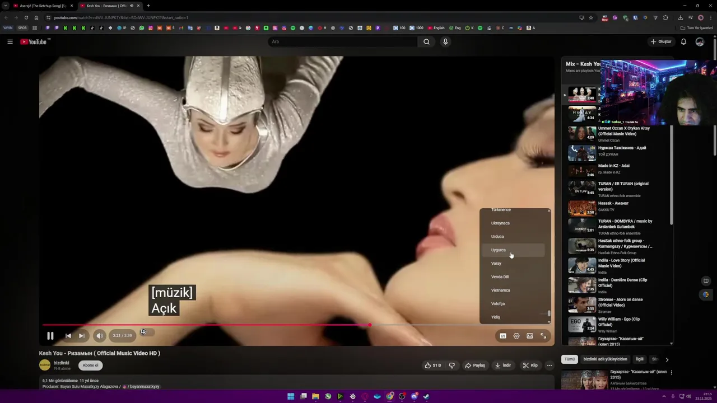
Task: Open YouTube account avatar menu
Action: pyautogui.click(x=700, y=41)
